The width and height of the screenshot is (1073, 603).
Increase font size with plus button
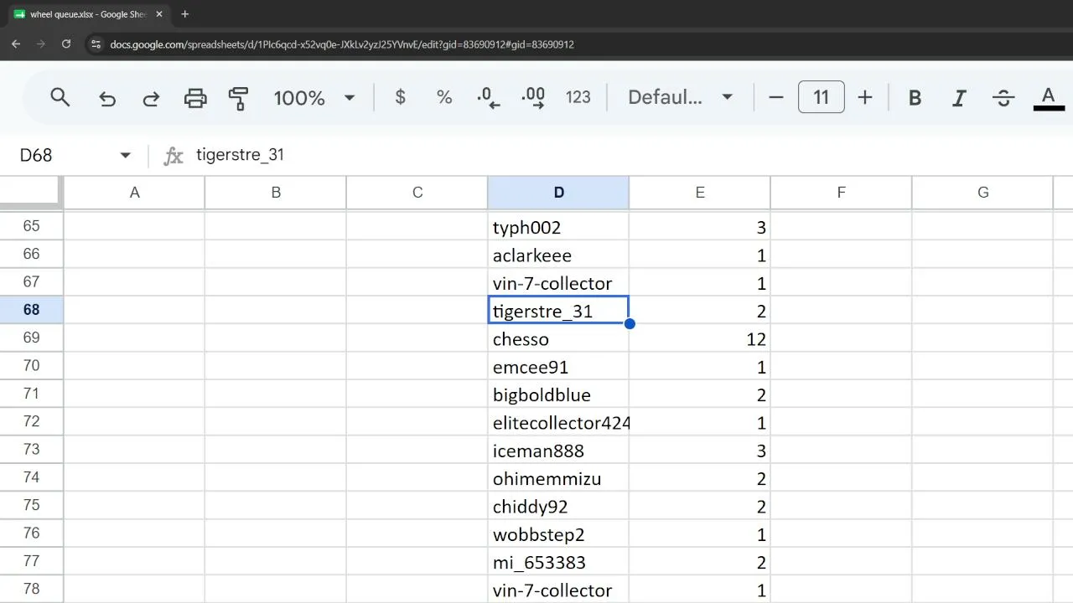click(x=865, y=97)
